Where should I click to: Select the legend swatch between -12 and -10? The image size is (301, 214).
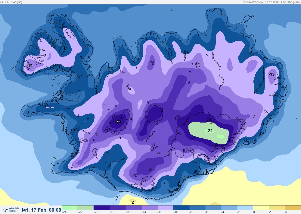pos(165,208)
